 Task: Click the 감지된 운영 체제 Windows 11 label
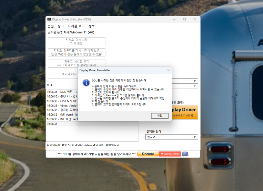(x=71, y=32)
